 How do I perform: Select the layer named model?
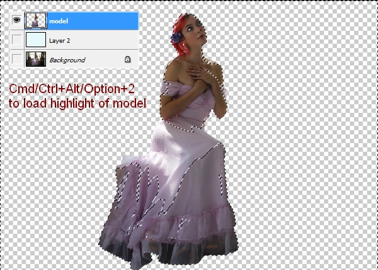(x=59, y=20)
